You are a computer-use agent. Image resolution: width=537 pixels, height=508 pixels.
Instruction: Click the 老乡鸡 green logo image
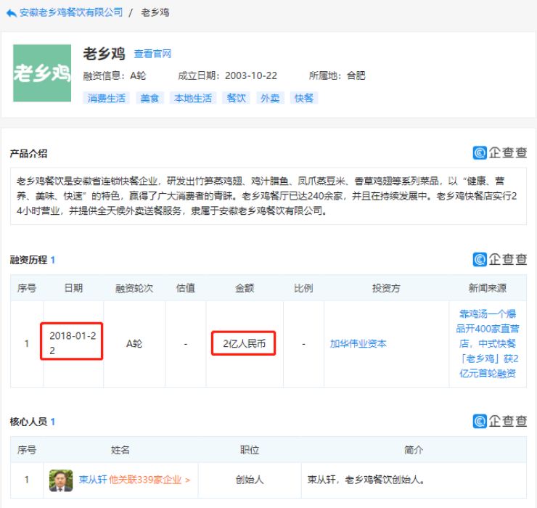coord(42,73)
